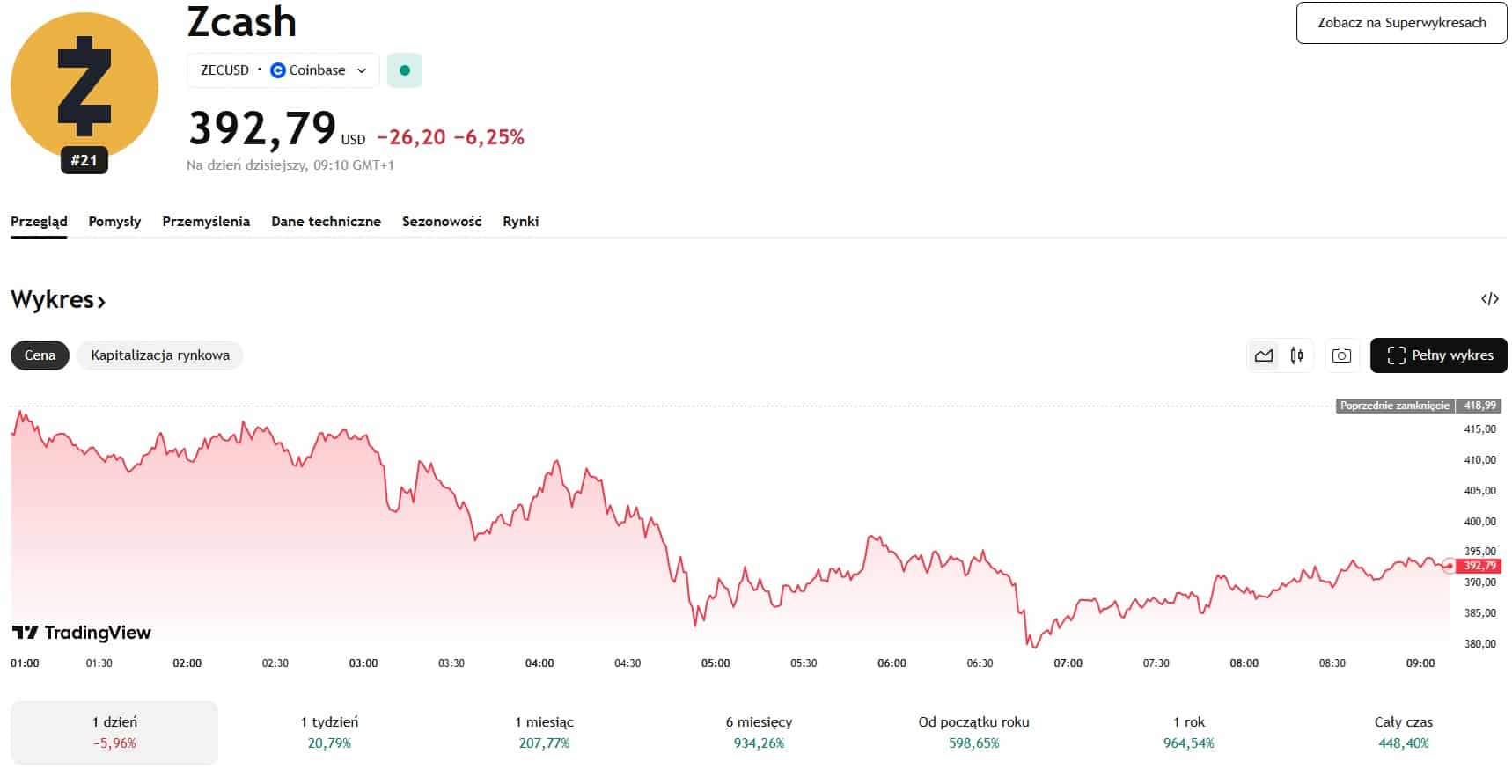The width and height of the screenshot is (1512, 769).
Task: Select the 1 tydzień time range
Action: click(329, 732)
